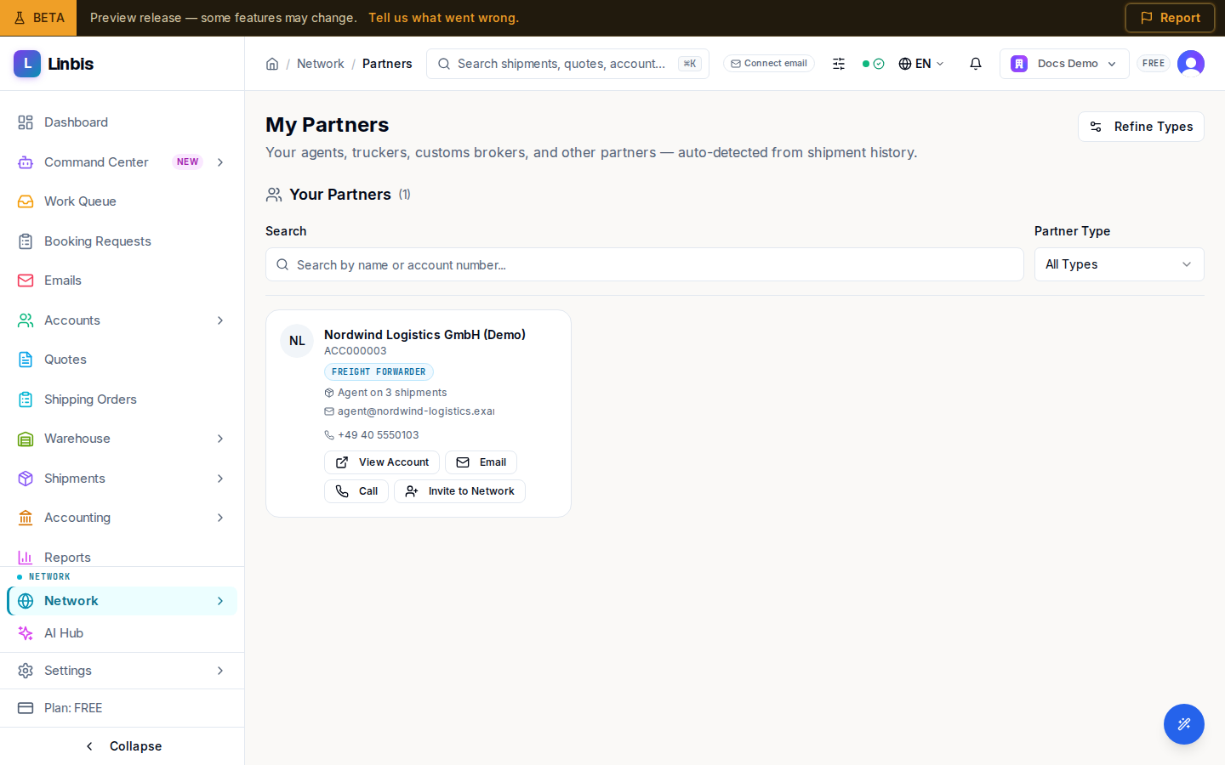Open the user avatar menu

pyautogui.click(x=1191, y=64)
